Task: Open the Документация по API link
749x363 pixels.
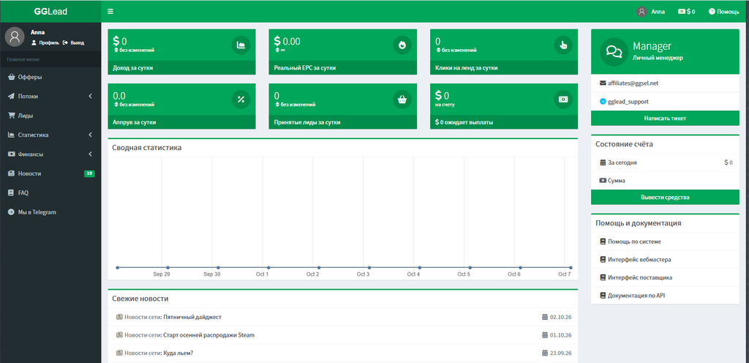Action: tap(636, 296)
